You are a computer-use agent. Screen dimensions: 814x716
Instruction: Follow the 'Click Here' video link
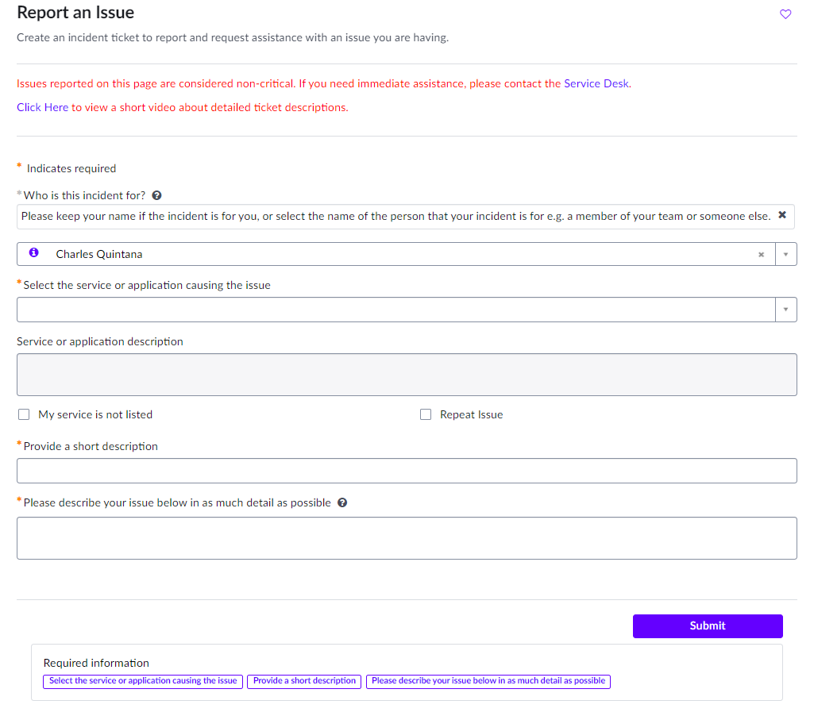43,107
